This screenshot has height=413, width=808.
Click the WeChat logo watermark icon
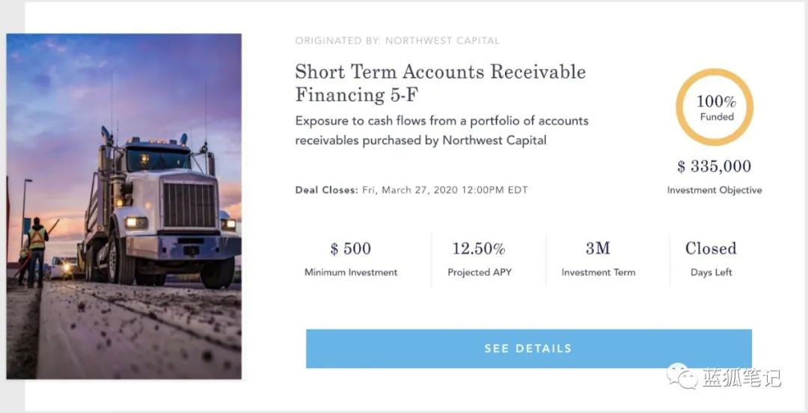click(682, 376)
